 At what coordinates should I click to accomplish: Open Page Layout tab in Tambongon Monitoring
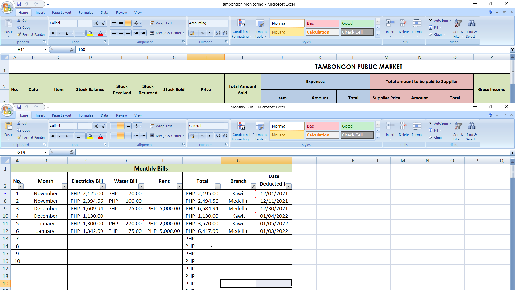point(61,12)
